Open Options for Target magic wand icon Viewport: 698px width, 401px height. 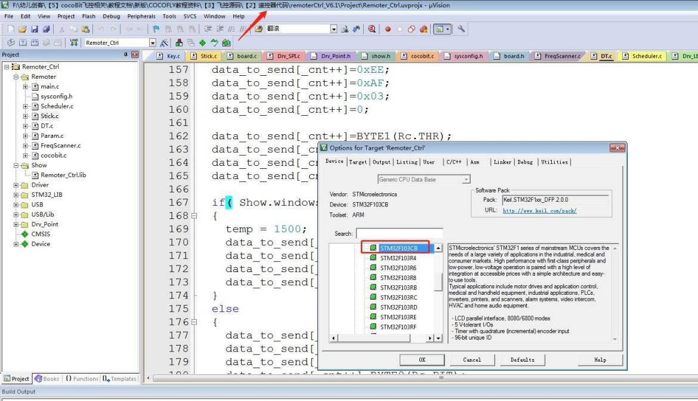click(164, 43)
